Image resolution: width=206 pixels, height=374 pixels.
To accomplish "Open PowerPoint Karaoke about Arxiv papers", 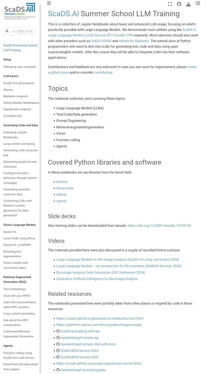I will 21,367.
